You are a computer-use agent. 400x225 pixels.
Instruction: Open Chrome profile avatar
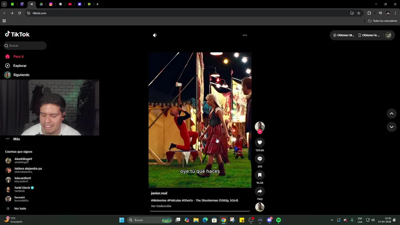388,13
